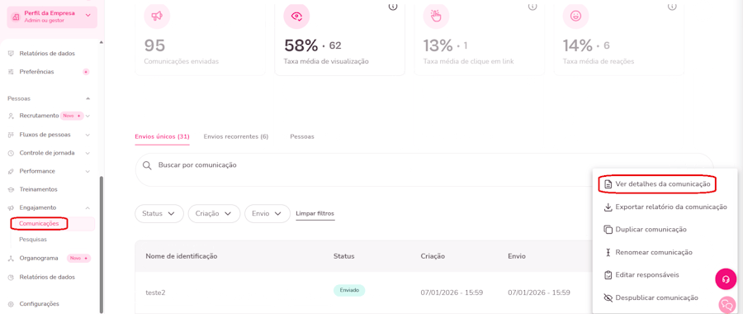Collapse the Engajamento sidebar section
Image resolution: width=743 pixels, height=314 pixels.
point(88,207)
